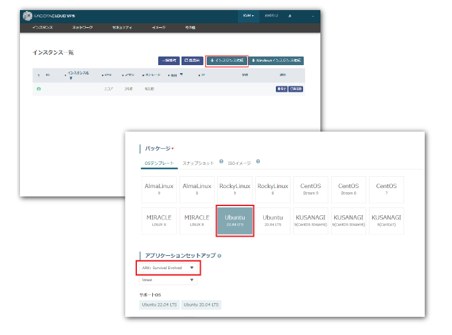Expand the KVM dropdown in header
Screen dimensions: 452x335
pos(249,15)
